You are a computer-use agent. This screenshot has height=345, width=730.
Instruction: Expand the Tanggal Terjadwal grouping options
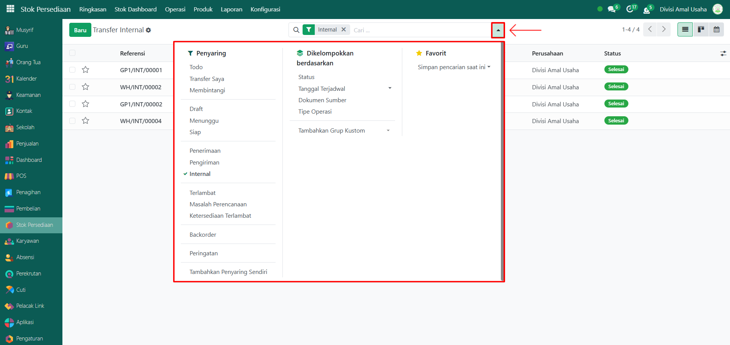(x=390, y=89)
